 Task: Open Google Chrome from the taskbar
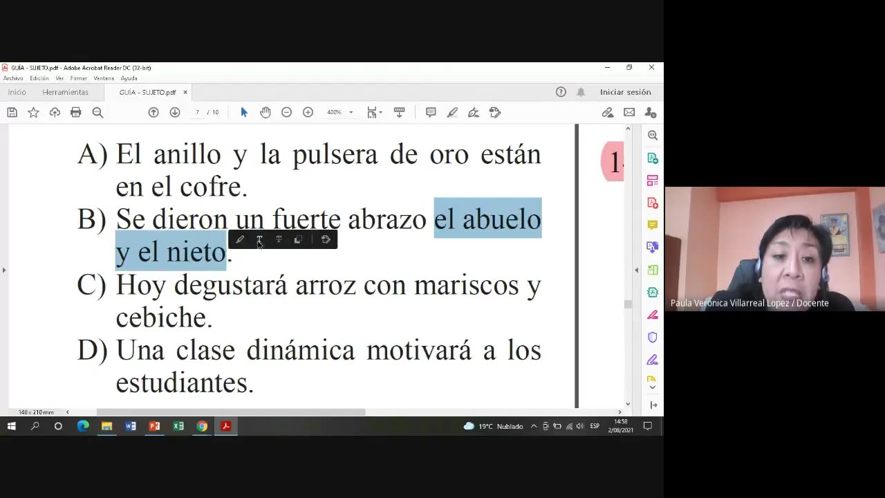pos(202,426)
